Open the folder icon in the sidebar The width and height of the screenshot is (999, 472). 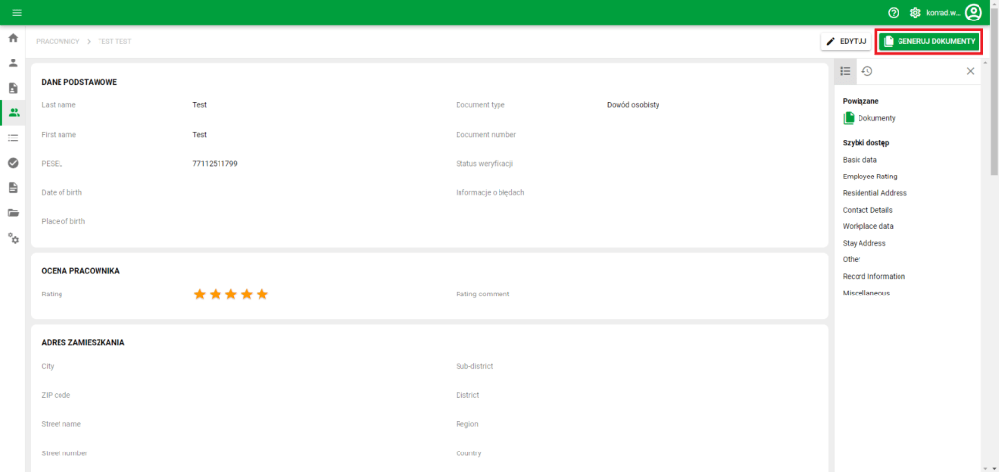(13, 213)
